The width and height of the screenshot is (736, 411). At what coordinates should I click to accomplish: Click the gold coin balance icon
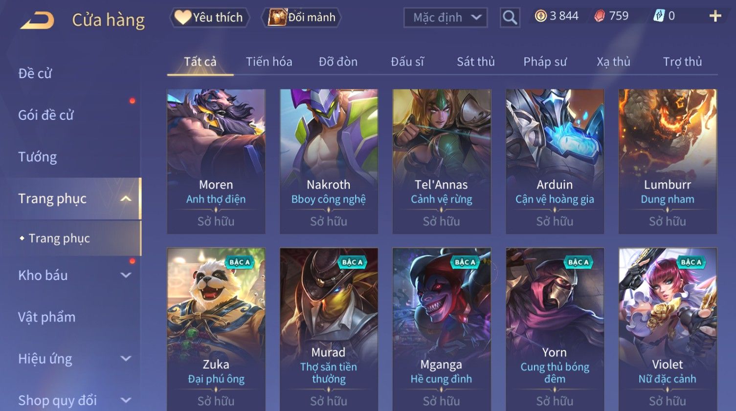click(x=540, y=16)
